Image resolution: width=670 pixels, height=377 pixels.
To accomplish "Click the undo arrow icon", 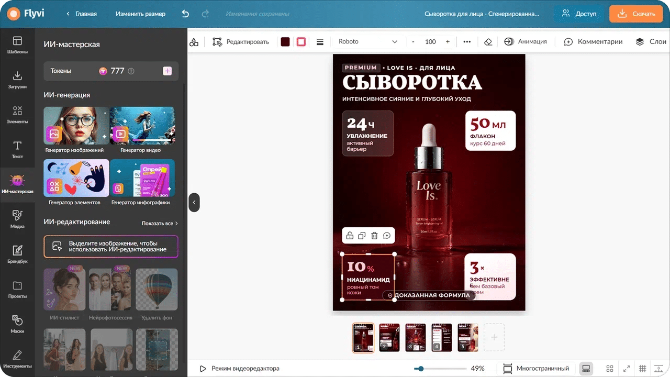I will click(x=185, y=14).
